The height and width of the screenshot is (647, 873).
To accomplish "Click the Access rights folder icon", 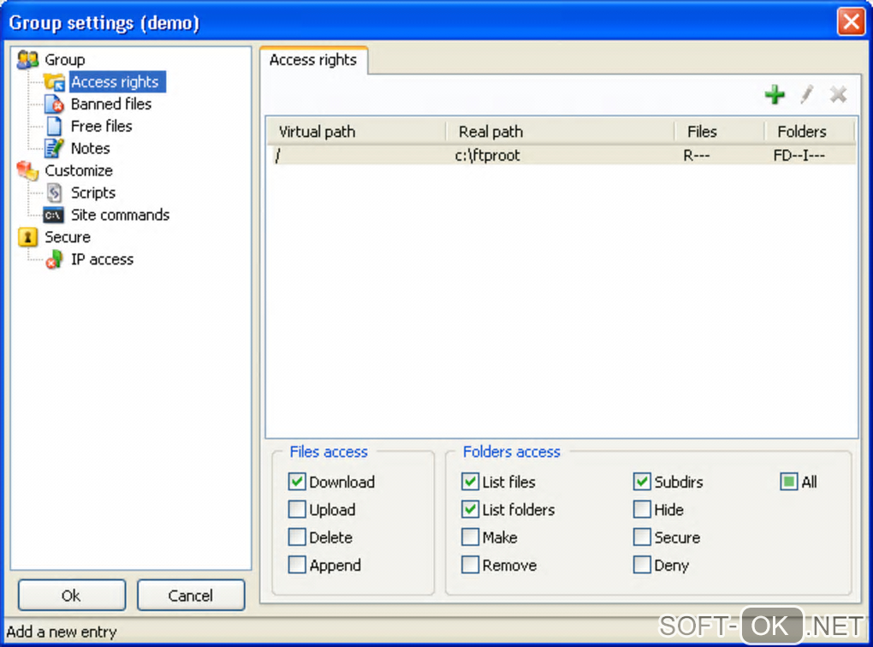I will pyautogui.click(x=54, y=82).
